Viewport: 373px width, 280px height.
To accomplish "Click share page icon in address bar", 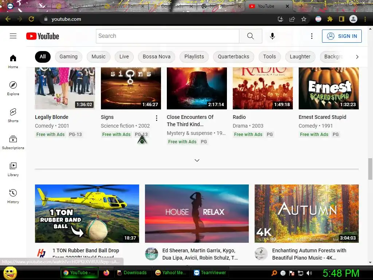I will (292, 19).
